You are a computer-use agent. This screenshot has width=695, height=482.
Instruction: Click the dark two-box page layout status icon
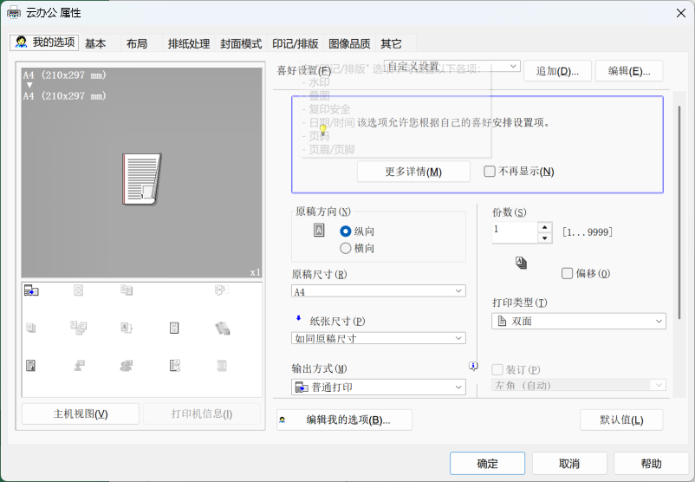174,329
